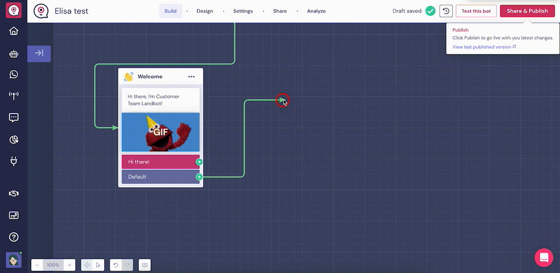Click the Elisa test bot name
Viewport: 560px width, 273px height.
[x=71, y=11]
